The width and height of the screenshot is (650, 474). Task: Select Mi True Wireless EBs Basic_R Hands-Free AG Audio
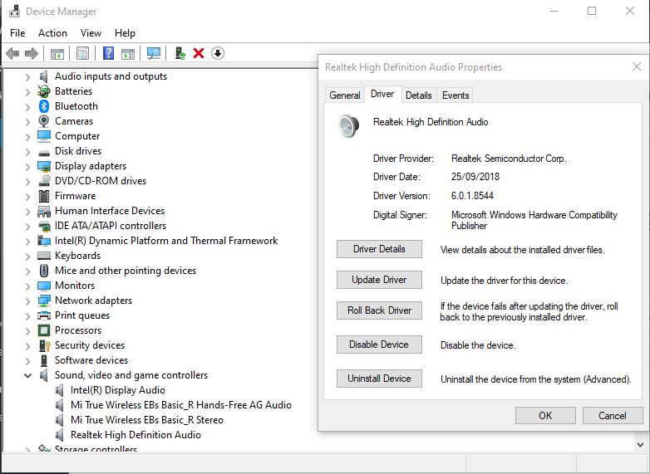coord(180,405)
